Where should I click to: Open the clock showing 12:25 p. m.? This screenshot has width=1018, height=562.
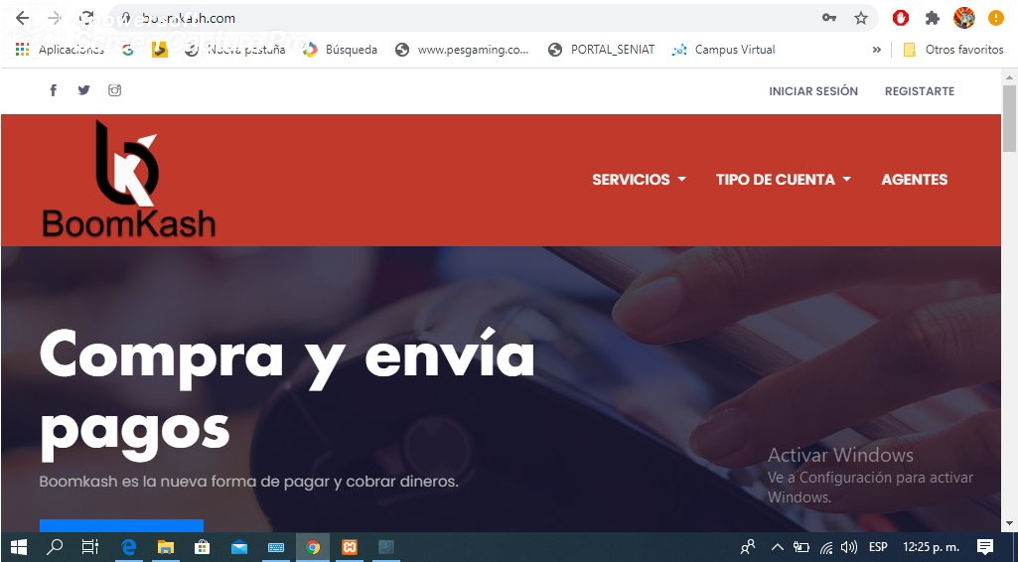(x=930, y=547)
